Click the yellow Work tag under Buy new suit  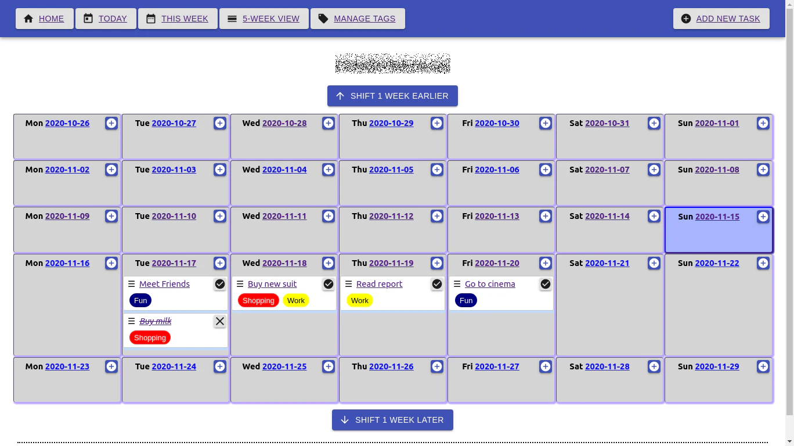[x=296, y=300]
